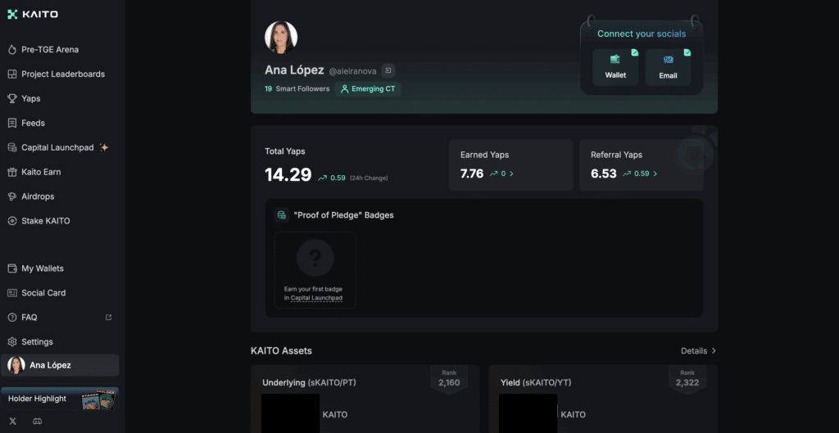Click the sparkle icon next to Capital Launchpad
This screenshot has width=839, height=433.
pos(104,147)
